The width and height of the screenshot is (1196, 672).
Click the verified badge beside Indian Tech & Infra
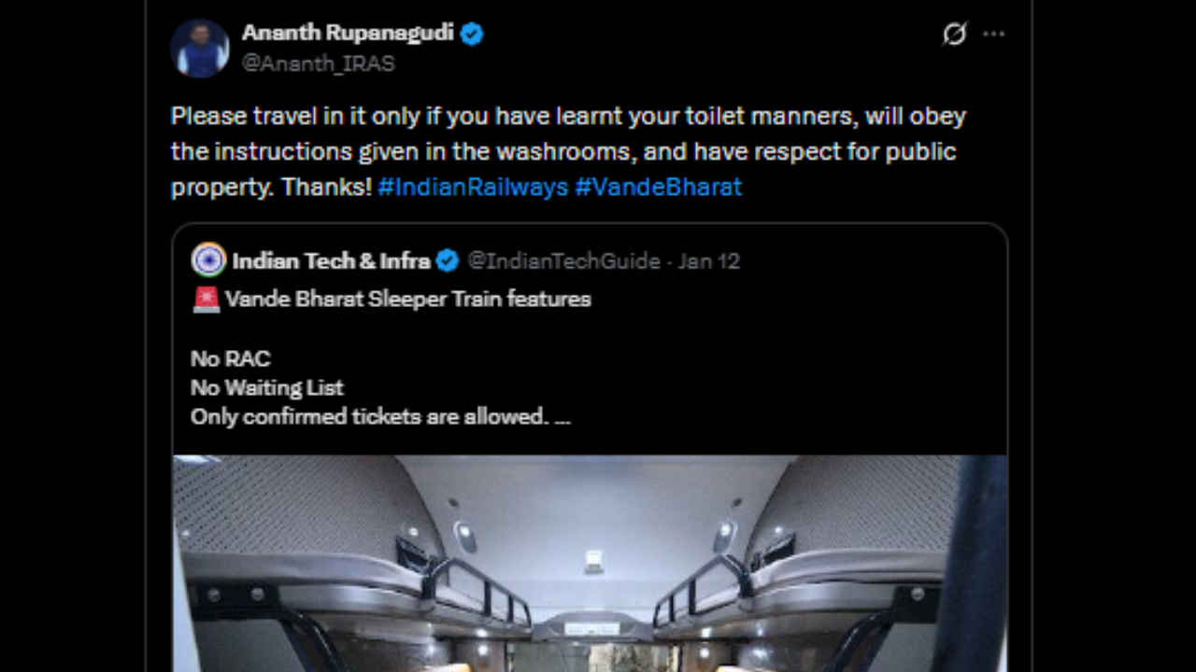tap(448, 261)
